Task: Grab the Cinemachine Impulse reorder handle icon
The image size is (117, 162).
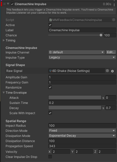Action: pos(4,4)
